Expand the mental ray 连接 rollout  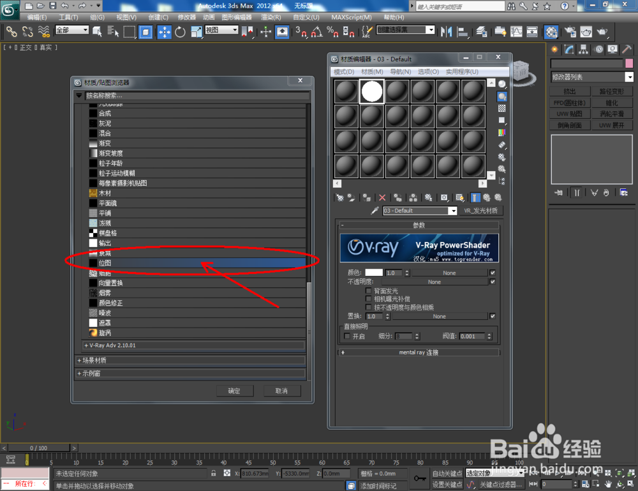[419, 352]
